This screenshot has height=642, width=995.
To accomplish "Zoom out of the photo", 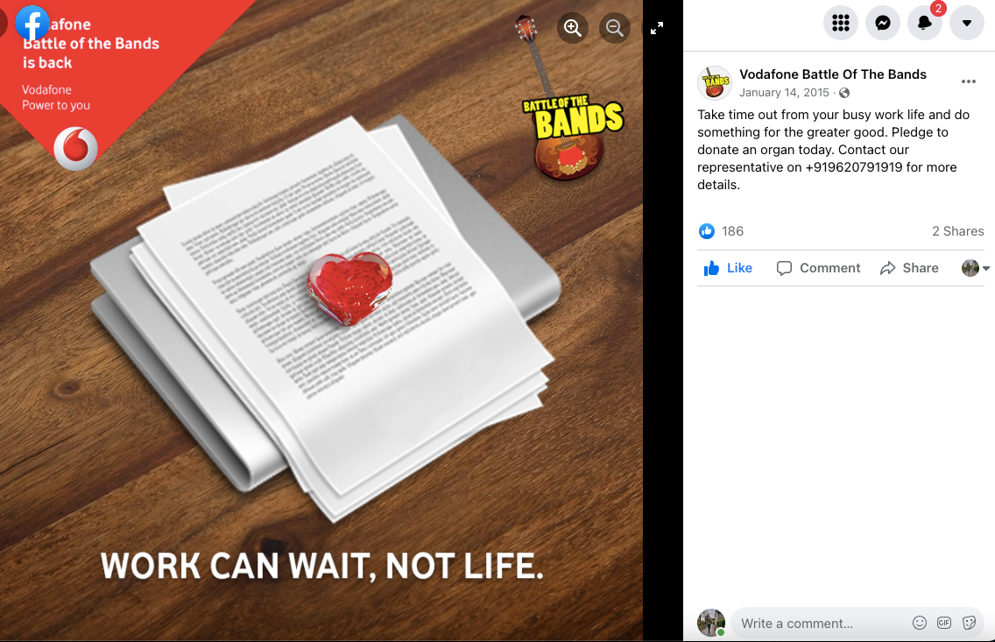I will [614, 28].
